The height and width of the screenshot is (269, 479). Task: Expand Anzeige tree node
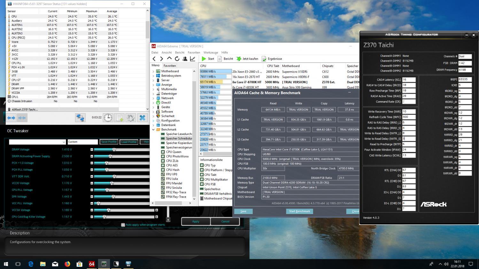pyautogui.click(x=153, y=85)
